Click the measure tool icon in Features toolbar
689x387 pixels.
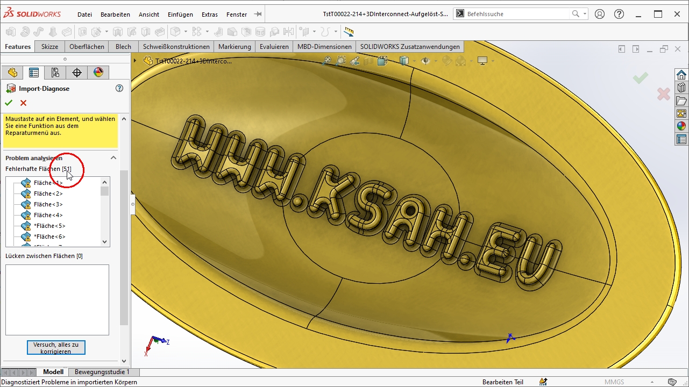pyautogui.click(x=349, y=32)
